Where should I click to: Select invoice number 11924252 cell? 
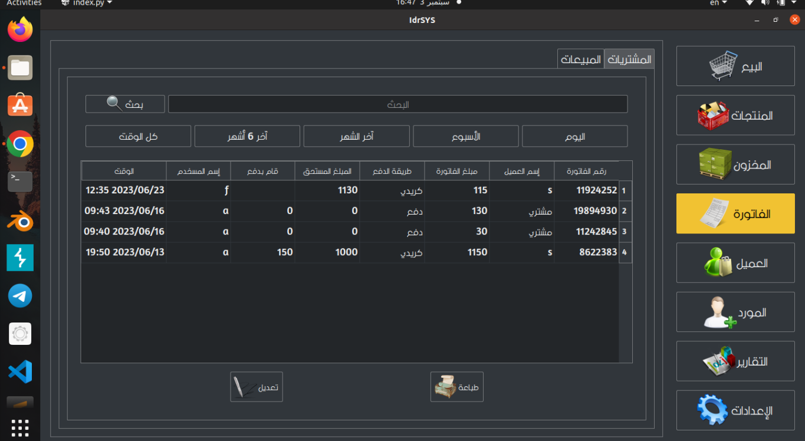click(587, 190)
